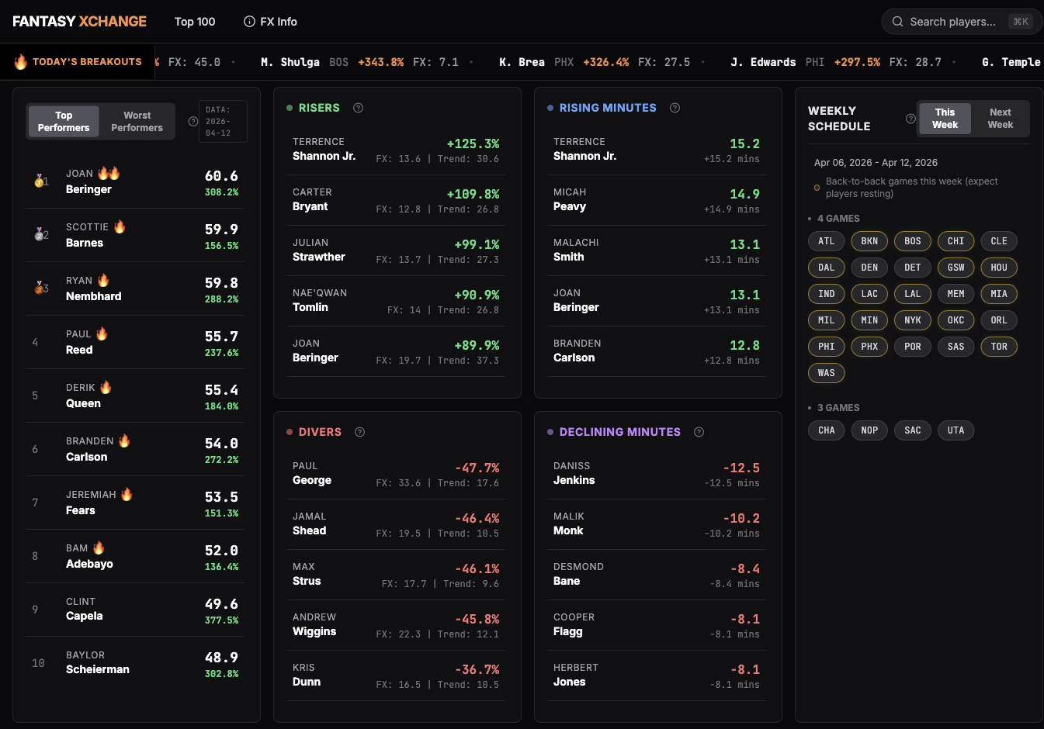Click the performers data info icon
This screenshot has height=729, width=1044.
point(193,121)
